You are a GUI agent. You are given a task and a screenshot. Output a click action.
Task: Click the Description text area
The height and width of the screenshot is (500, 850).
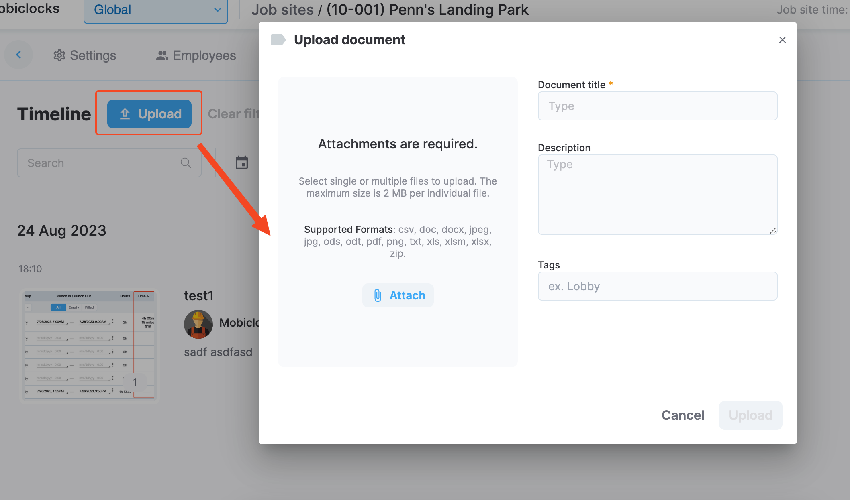pyautogui.click(x=658, y=194)
